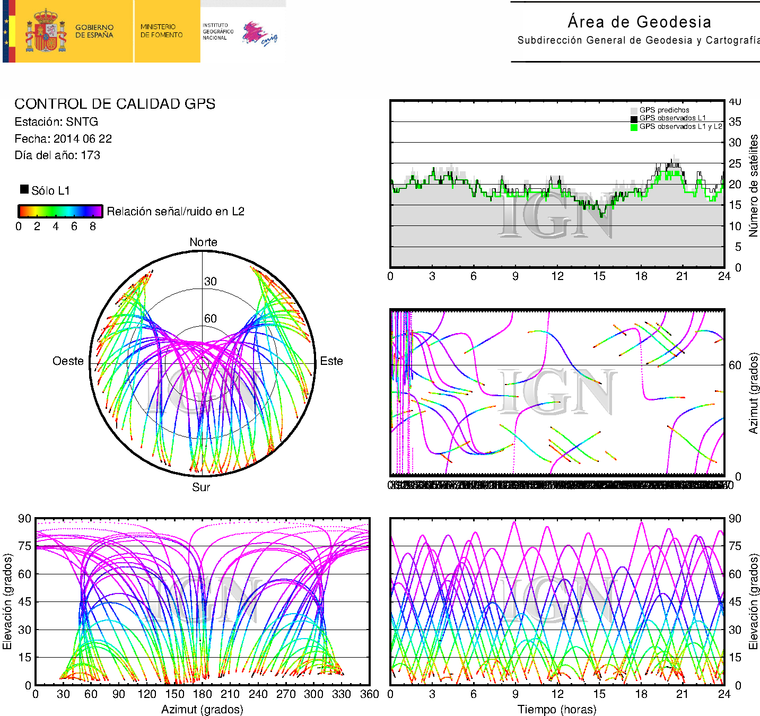Click the right "Elevación (grados)" axis label
This screenshot has height=716, width=760.
tap(754, 601)
